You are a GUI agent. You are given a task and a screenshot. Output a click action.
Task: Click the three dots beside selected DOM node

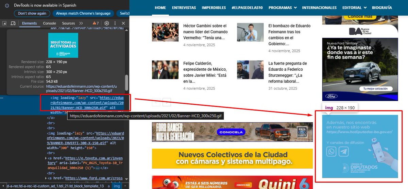(2, 98)
